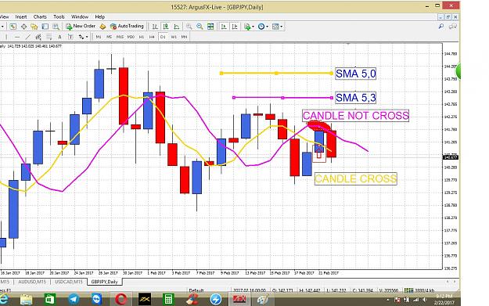Switch to M15 timeframe
The height and width of the screenshot is (306, 489).
click(x=120, y=37)
